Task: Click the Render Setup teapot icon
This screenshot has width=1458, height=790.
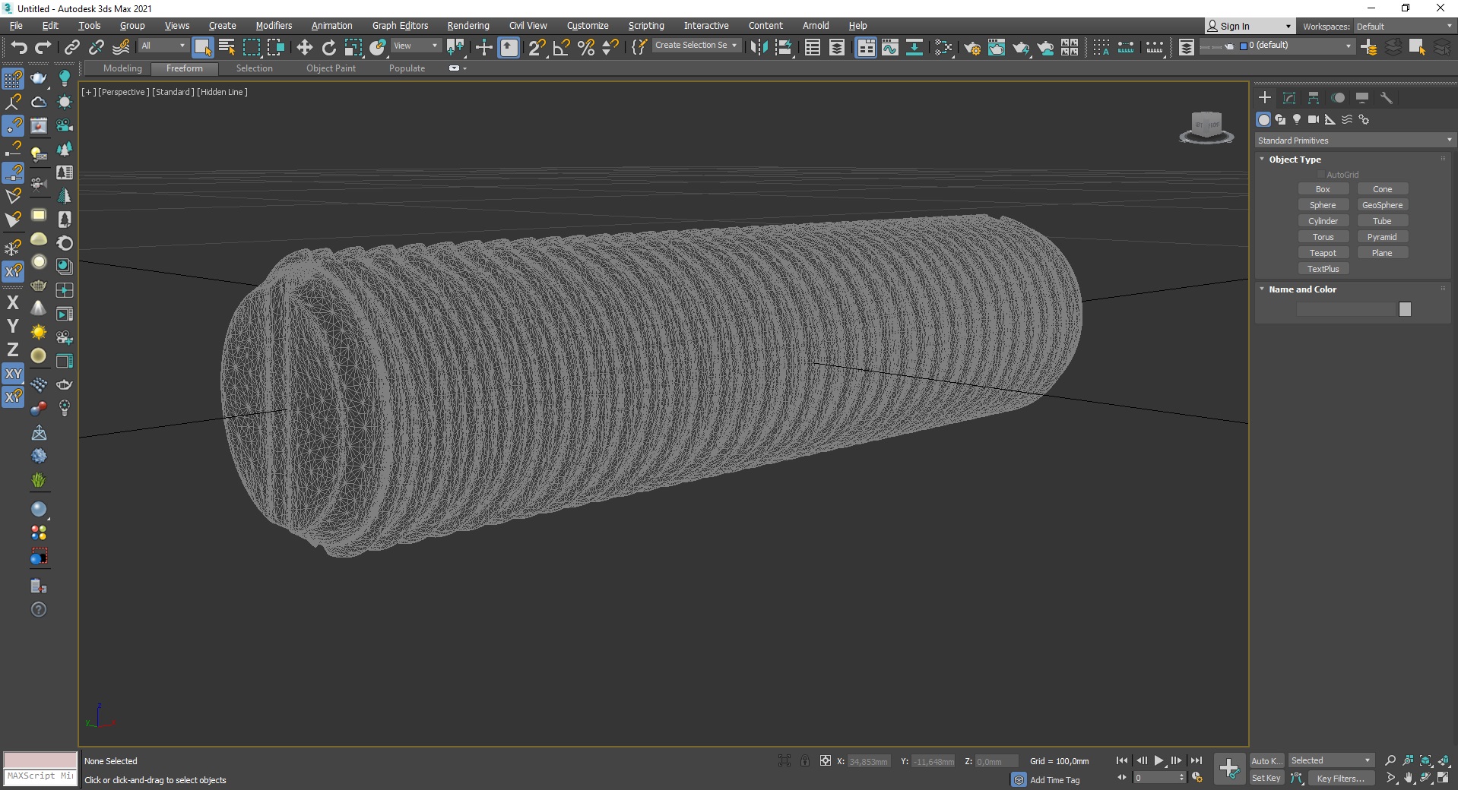Action: click(x=971, y=48)
